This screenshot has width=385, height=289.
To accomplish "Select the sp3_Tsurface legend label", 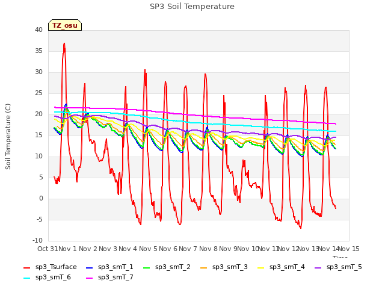I will 56,267.
